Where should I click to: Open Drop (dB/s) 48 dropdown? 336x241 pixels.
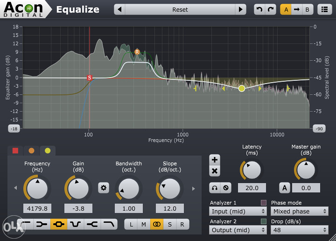(x=299, y=230)
